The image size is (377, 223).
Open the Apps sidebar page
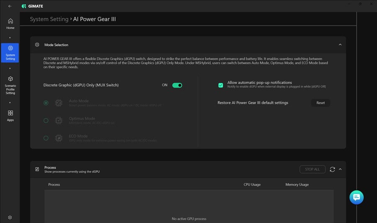(x=10, y=116)
